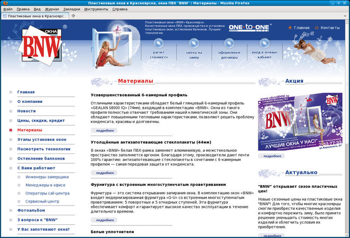
Task: Click the page favicon in the browser tab
Action: point(5,16)
